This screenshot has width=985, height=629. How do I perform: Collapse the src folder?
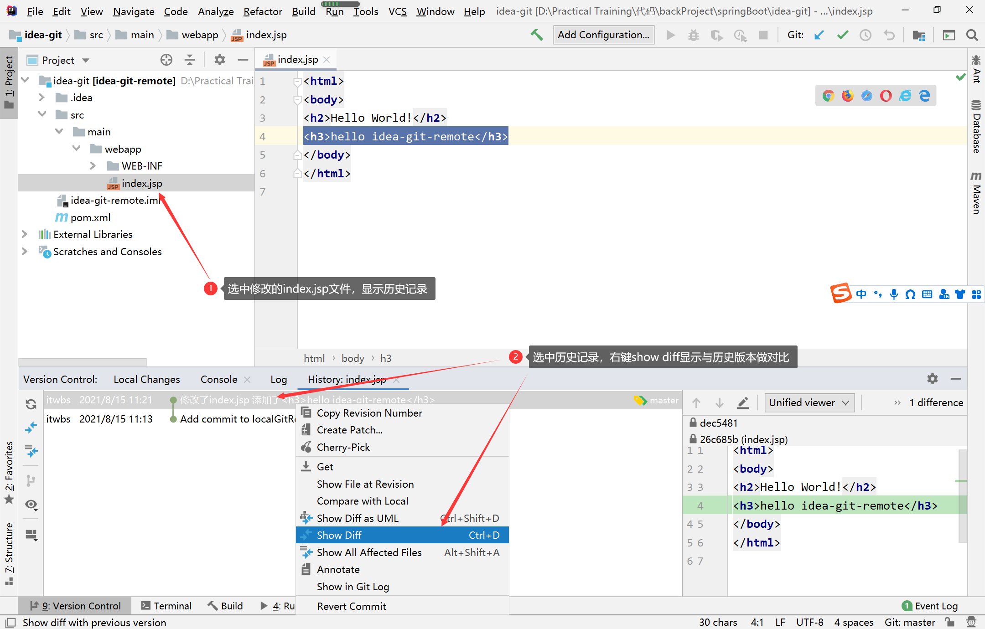(42, 114)
